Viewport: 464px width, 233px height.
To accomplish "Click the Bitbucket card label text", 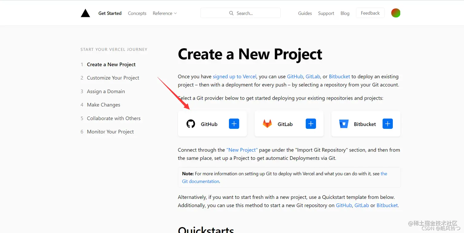I will click(365, 124).
